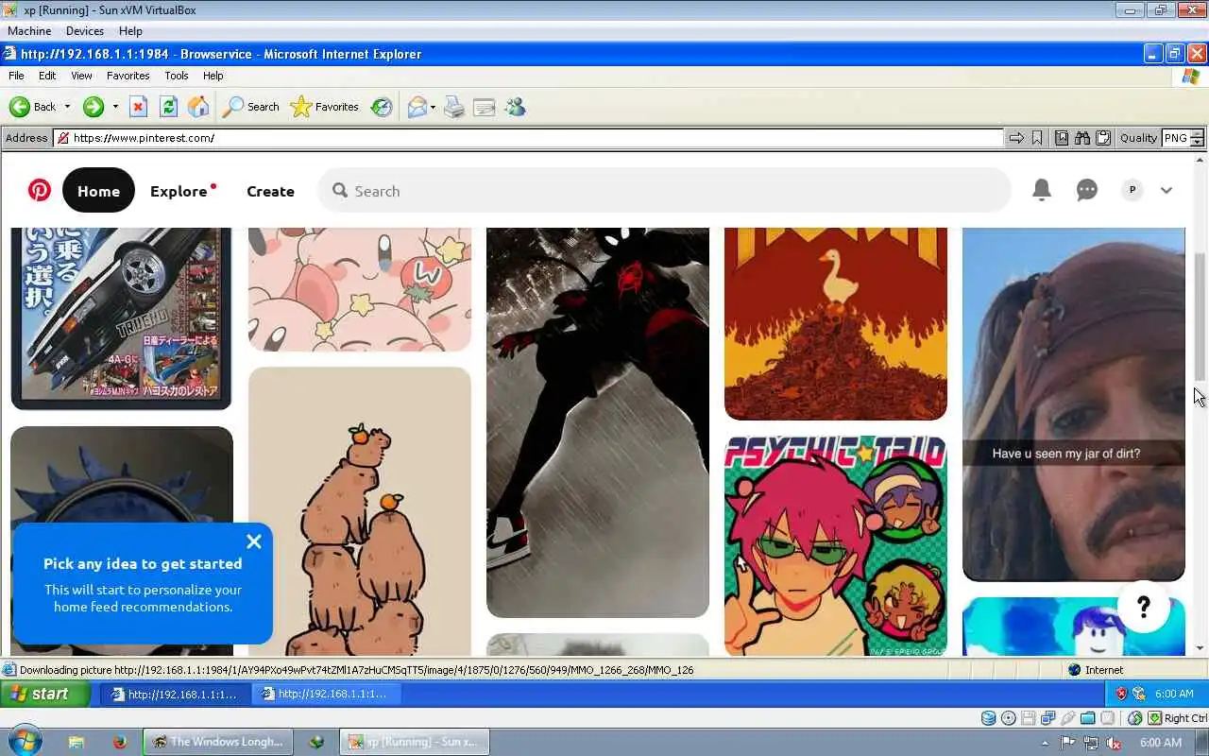Click the IE Home icon
1209x756 pixels.
pyautogui.click(x=198, y=107)
